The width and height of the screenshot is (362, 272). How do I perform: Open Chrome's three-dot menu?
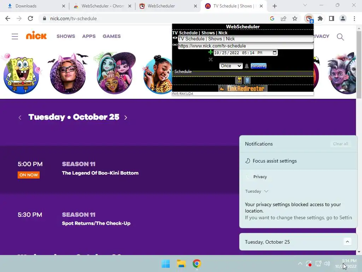coord(354,18)
